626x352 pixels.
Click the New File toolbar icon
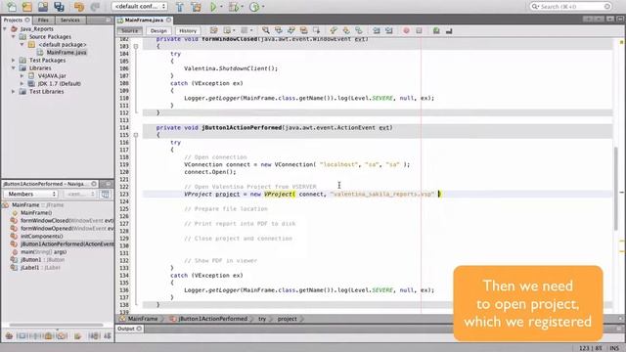point(11,7)
